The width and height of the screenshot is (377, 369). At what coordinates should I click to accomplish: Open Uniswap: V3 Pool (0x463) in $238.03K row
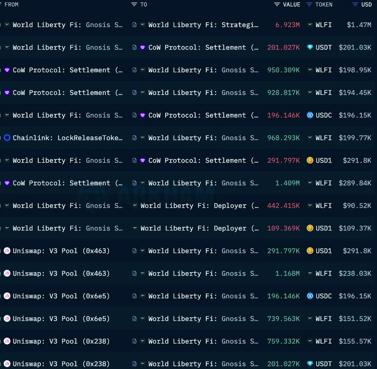click(61, 273)
